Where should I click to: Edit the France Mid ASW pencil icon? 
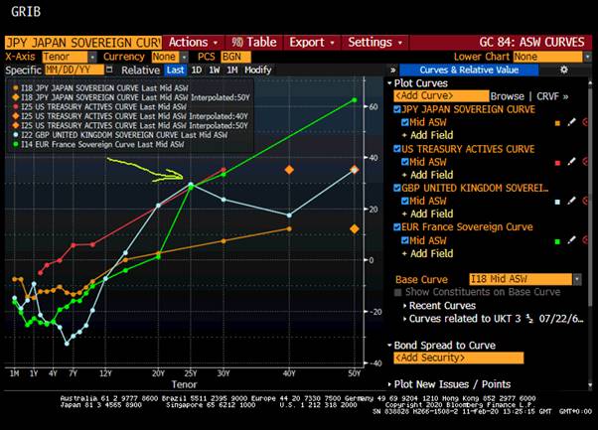click(571, 240)
